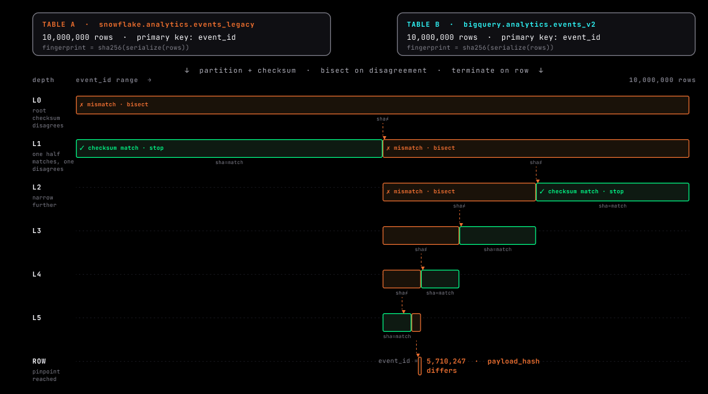The image size is (708, 394).
Task: Click the down arrow before "partition + checksum"
Action: click(x=187, y=70)
